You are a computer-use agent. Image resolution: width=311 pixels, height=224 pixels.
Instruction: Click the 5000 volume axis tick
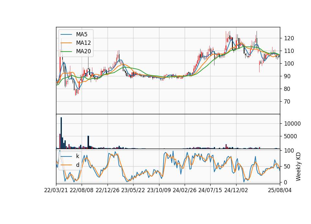291,136
